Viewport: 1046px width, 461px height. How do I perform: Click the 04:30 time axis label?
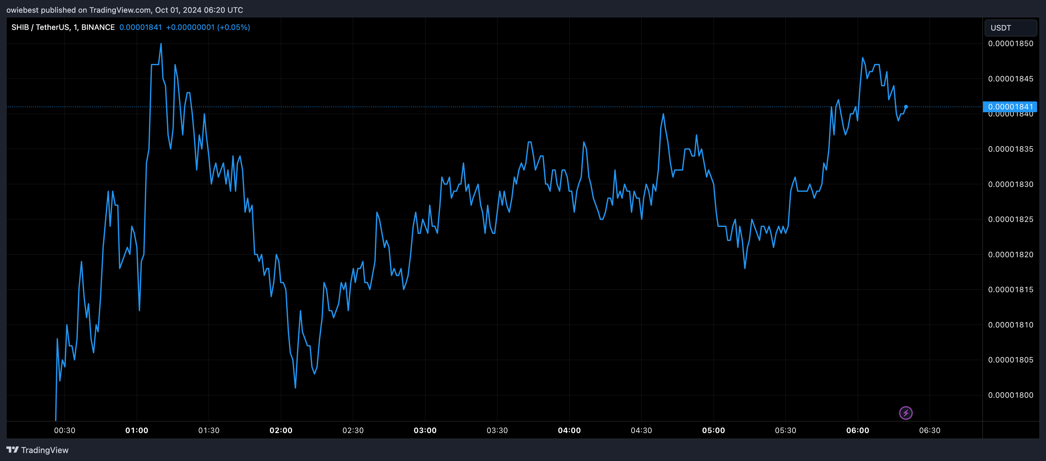(641, 430)
